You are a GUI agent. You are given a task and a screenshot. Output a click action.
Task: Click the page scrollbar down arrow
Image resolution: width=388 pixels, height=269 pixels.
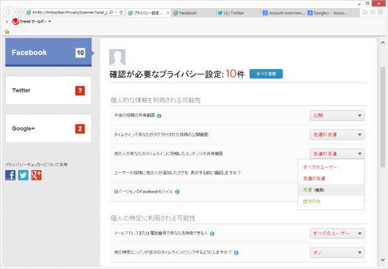point(383,259)
